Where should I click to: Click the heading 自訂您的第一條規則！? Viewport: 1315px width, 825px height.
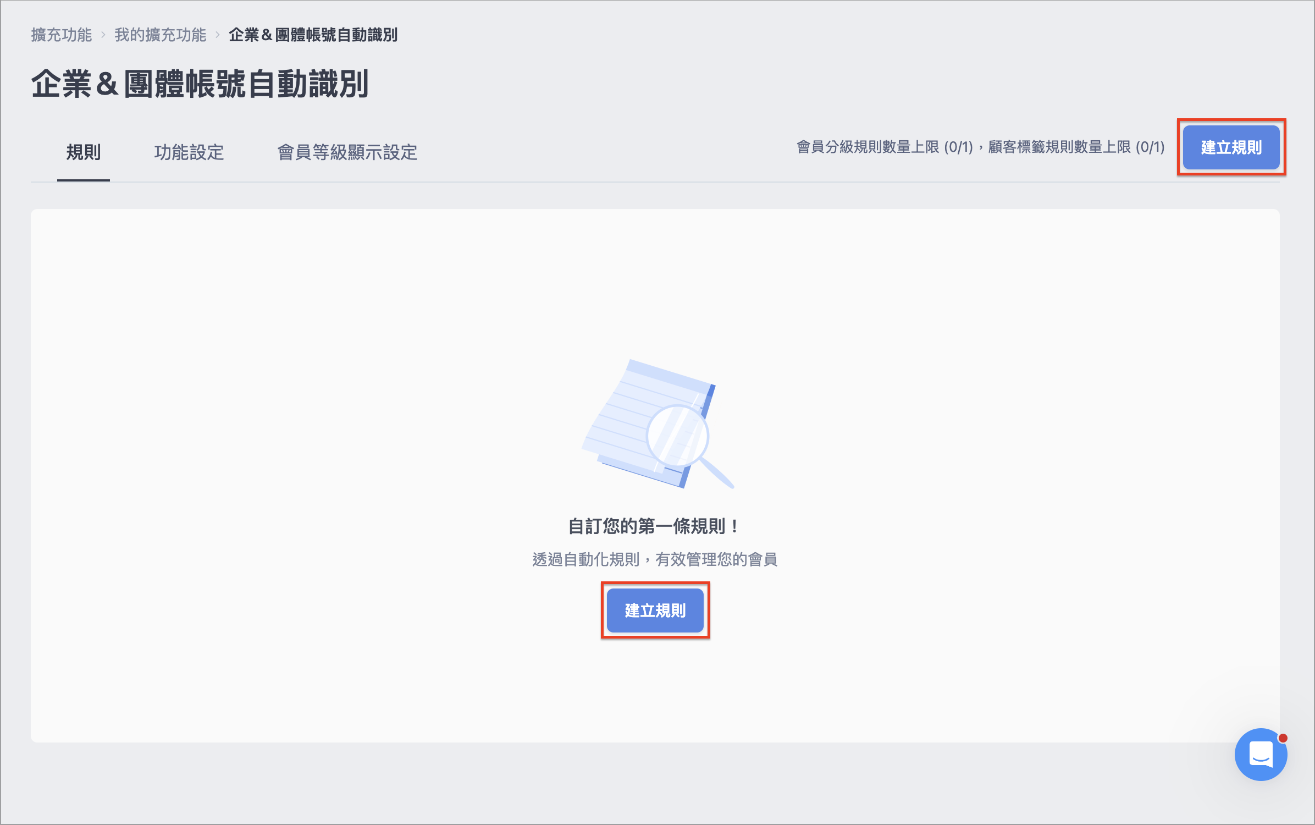(655, 526)
